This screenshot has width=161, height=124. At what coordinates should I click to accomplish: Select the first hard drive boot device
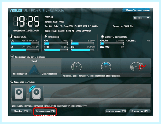coord(19,93)
